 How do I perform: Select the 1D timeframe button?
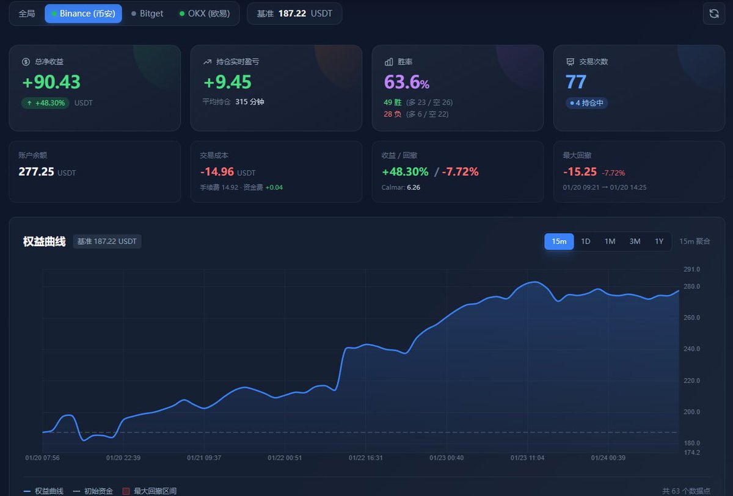click(585, 241)
